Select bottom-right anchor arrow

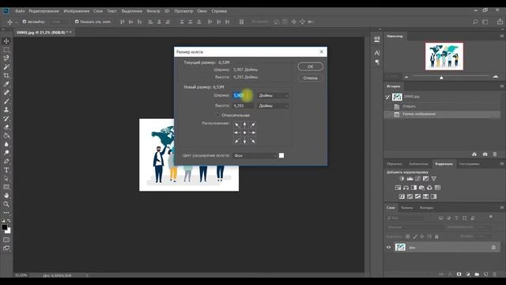(252, 141)
